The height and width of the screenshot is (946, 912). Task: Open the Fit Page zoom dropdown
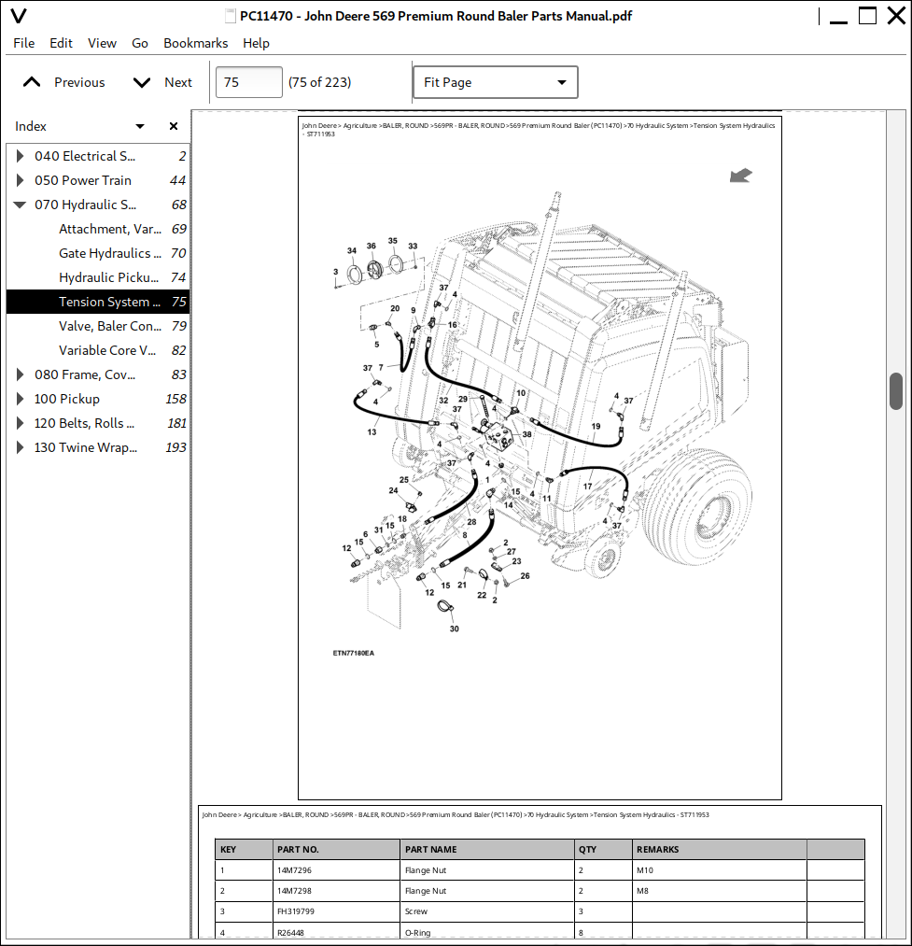tap(496, 82)
